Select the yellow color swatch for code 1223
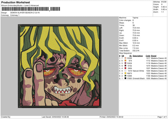The height and width of the screenshot is (119, 168). tap(125, 73)
